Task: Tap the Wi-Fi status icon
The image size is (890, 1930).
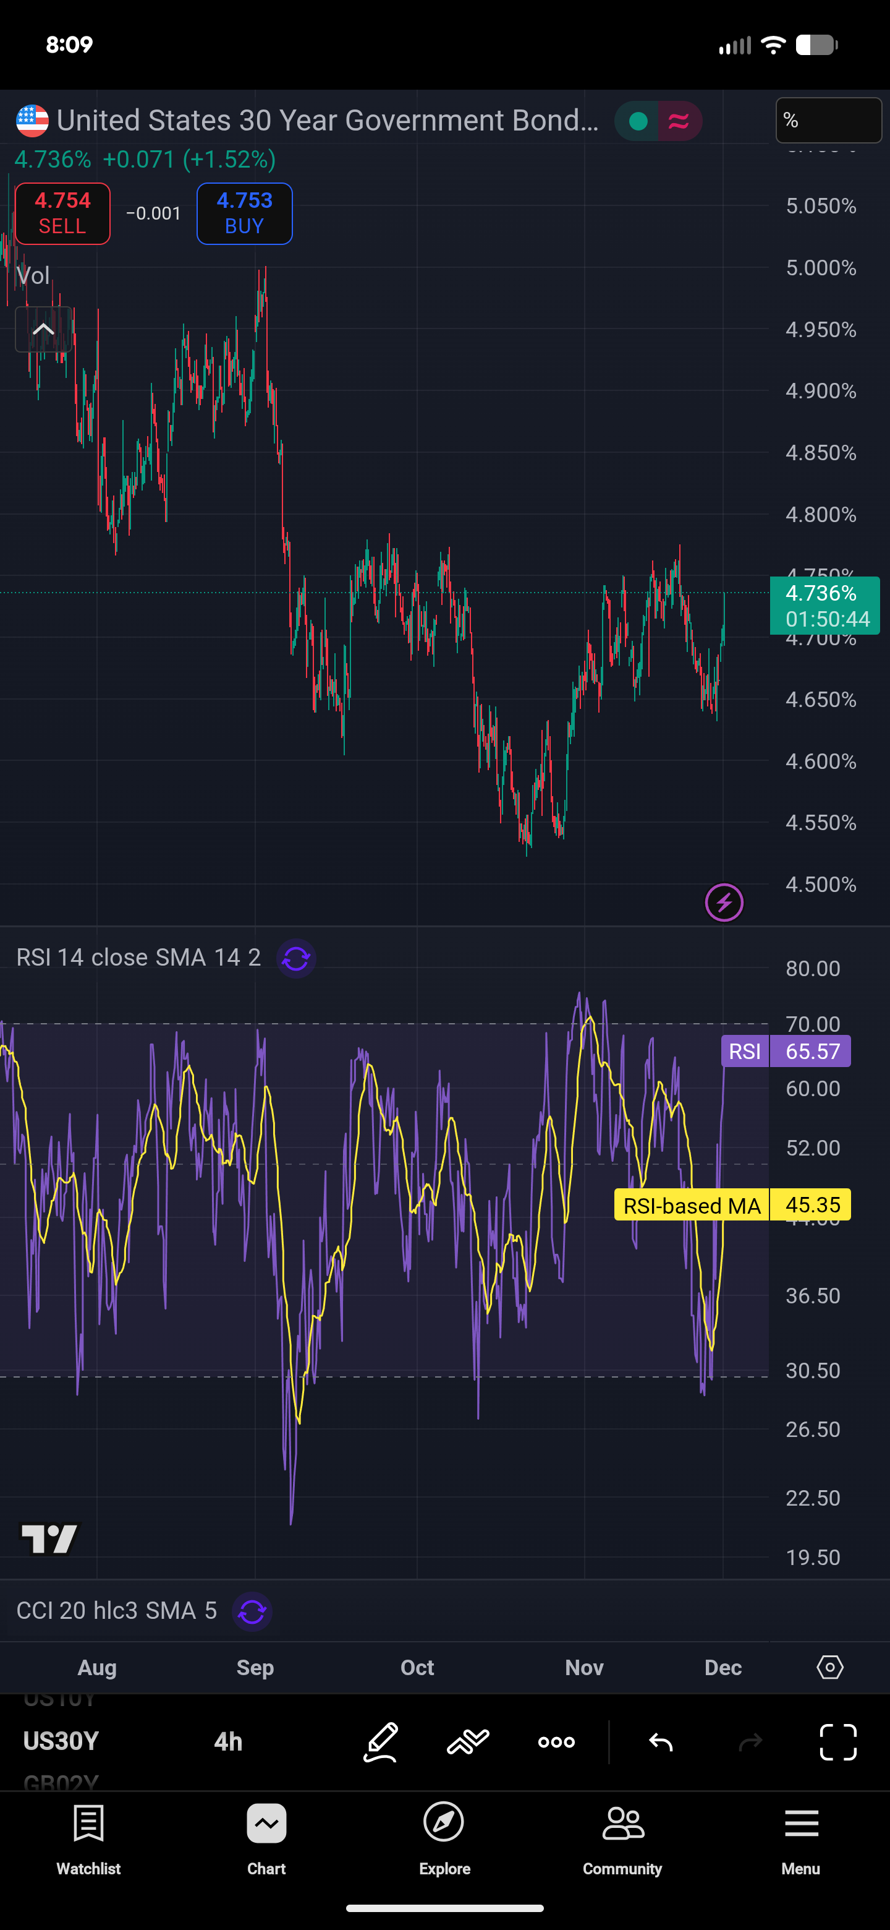Action: coord(773,45)
